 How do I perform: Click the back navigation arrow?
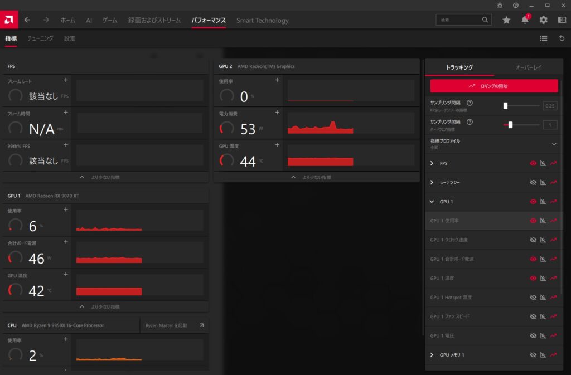tap(27, 20)
